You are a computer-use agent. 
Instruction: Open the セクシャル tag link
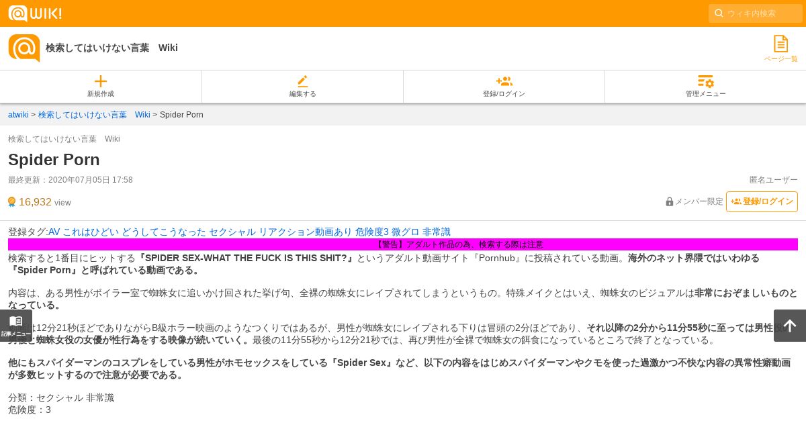click(x=232, y=232)
